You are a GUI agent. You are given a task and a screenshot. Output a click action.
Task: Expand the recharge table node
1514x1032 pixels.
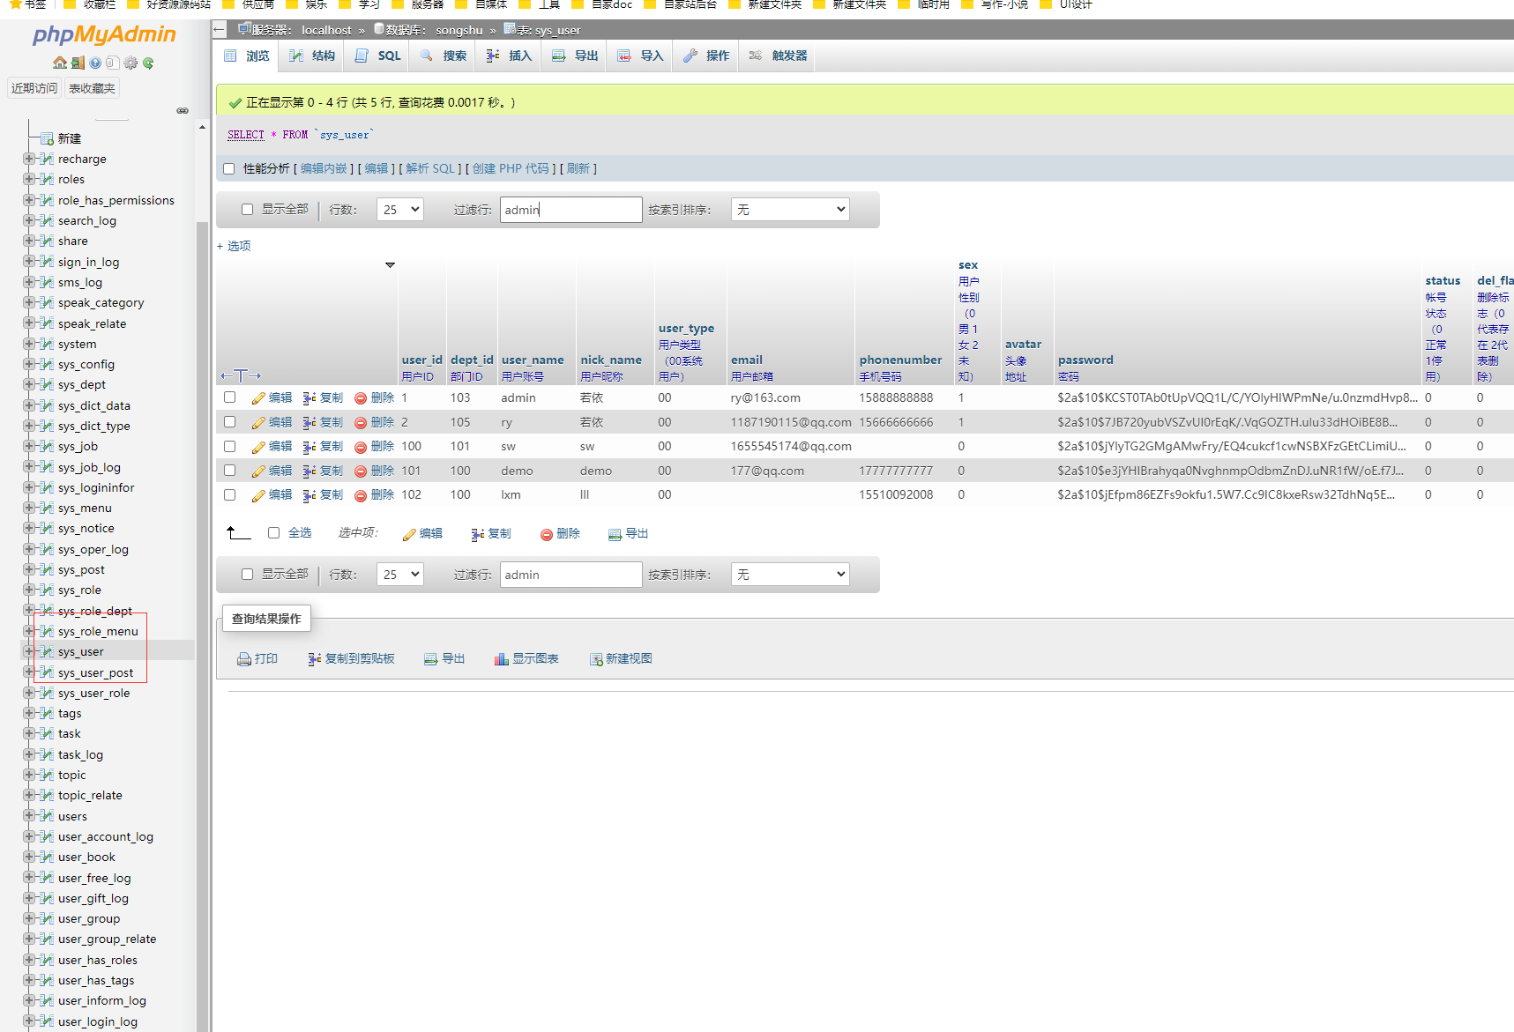coord(29,159)
